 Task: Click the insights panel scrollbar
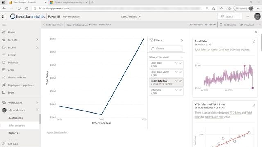point(261,42)
